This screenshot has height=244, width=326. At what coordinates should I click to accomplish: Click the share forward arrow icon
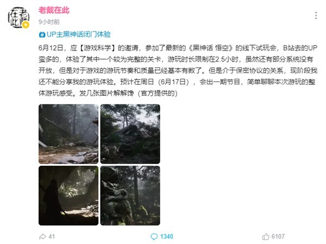pyautogui.click(x=42, y=236)
